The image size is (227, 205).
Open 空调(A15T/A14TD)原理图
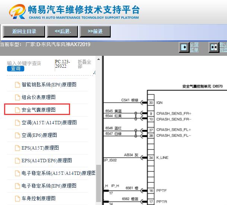[49, 122]
